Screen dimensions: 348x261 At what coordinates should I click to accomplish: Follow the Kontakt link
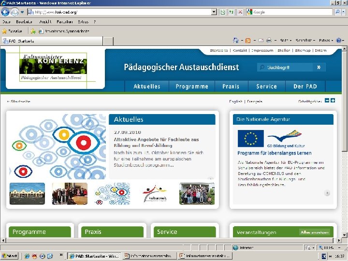[x=240, y=50]
